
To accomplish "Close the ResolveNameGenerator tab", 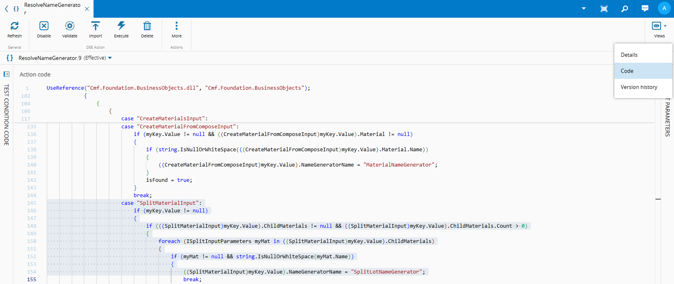I will 87,9.
